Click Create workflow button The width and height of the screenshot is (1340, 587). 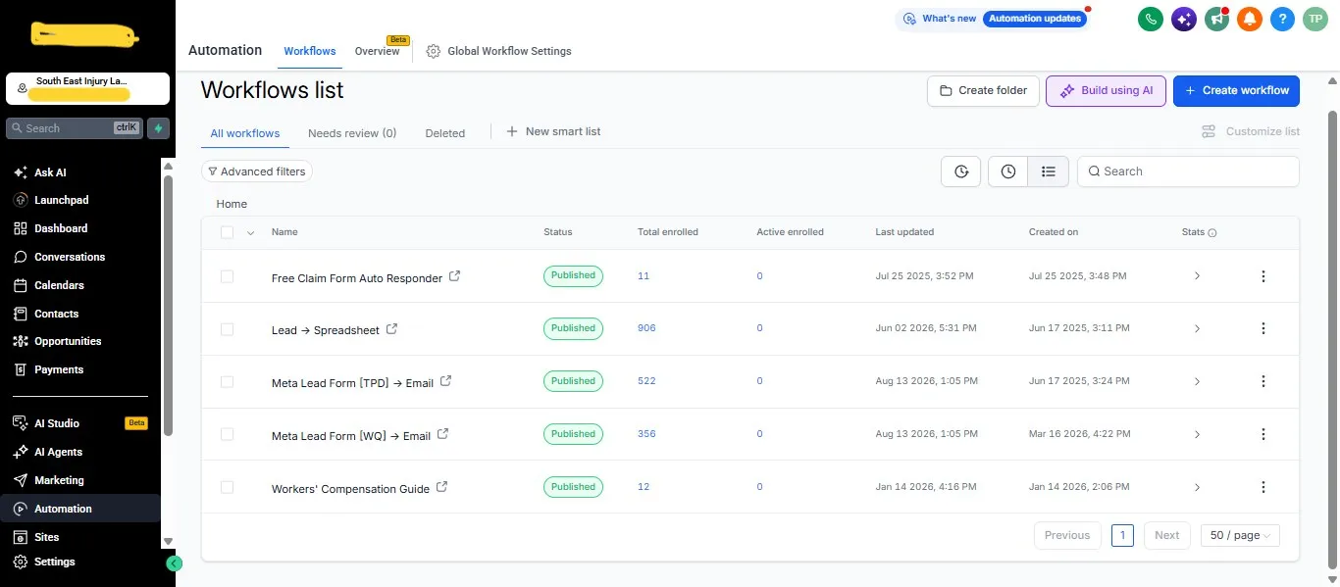[x=1236, y=90]
